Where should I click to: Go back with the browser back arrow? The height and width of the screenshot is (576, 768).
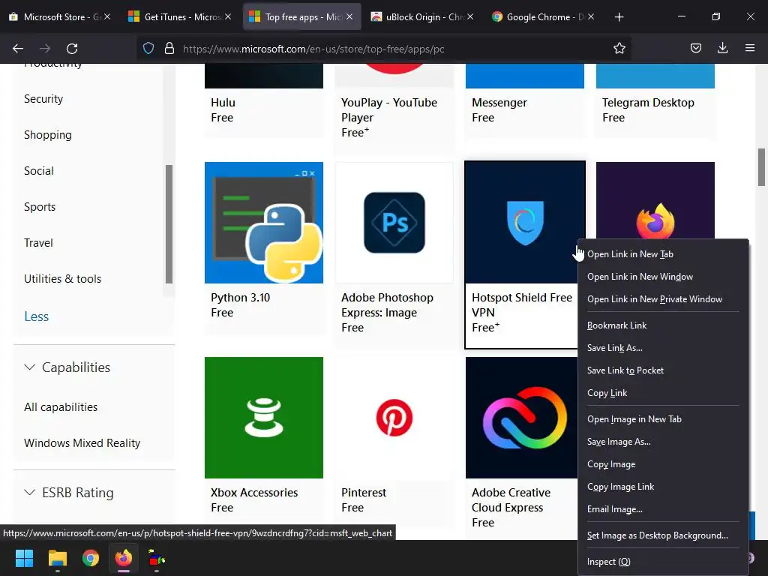pos(18,49)
